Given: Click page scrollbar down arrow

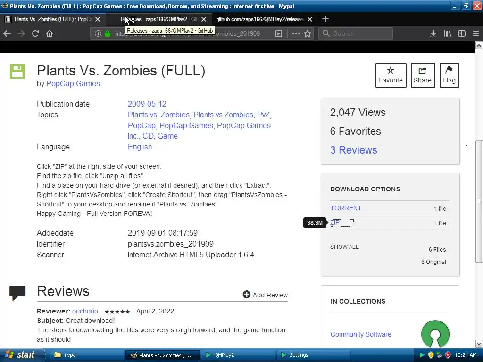Looking at the screenshot, I should 479,344.
